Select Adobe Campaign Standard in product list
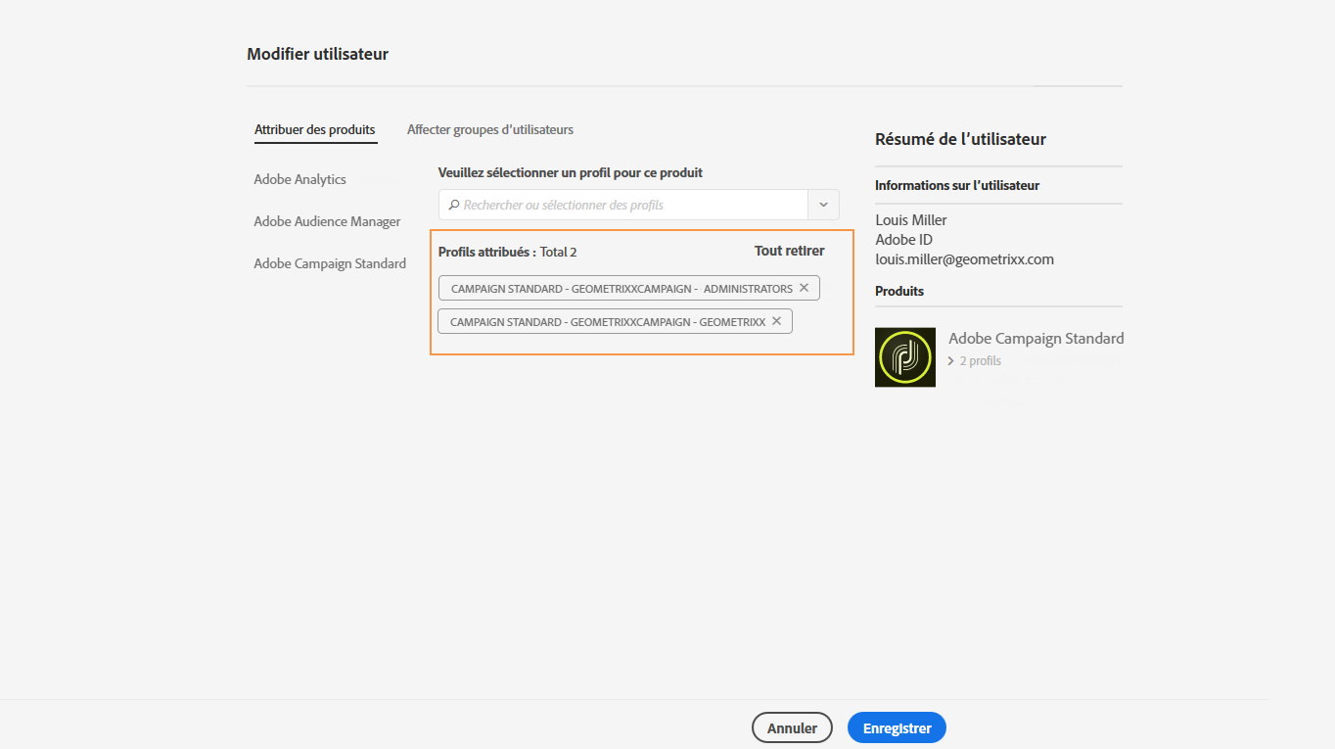This screenshot has height=749, width=1335. (330, 263)
